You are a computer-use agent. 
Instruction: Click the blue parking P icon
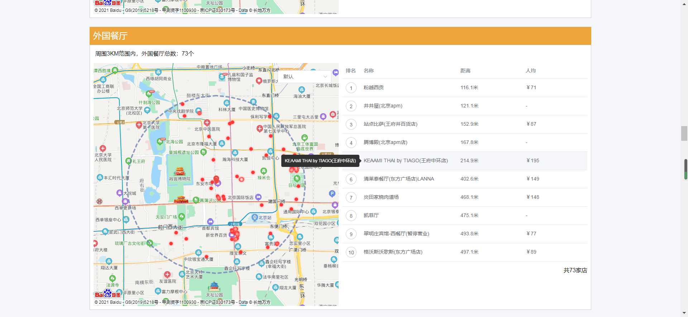(332, 194)
